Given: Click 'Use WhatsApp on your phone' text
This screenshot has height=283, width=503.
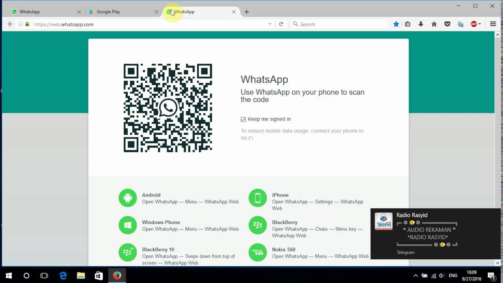Looking at the screenshot, I should pos(303,96).
